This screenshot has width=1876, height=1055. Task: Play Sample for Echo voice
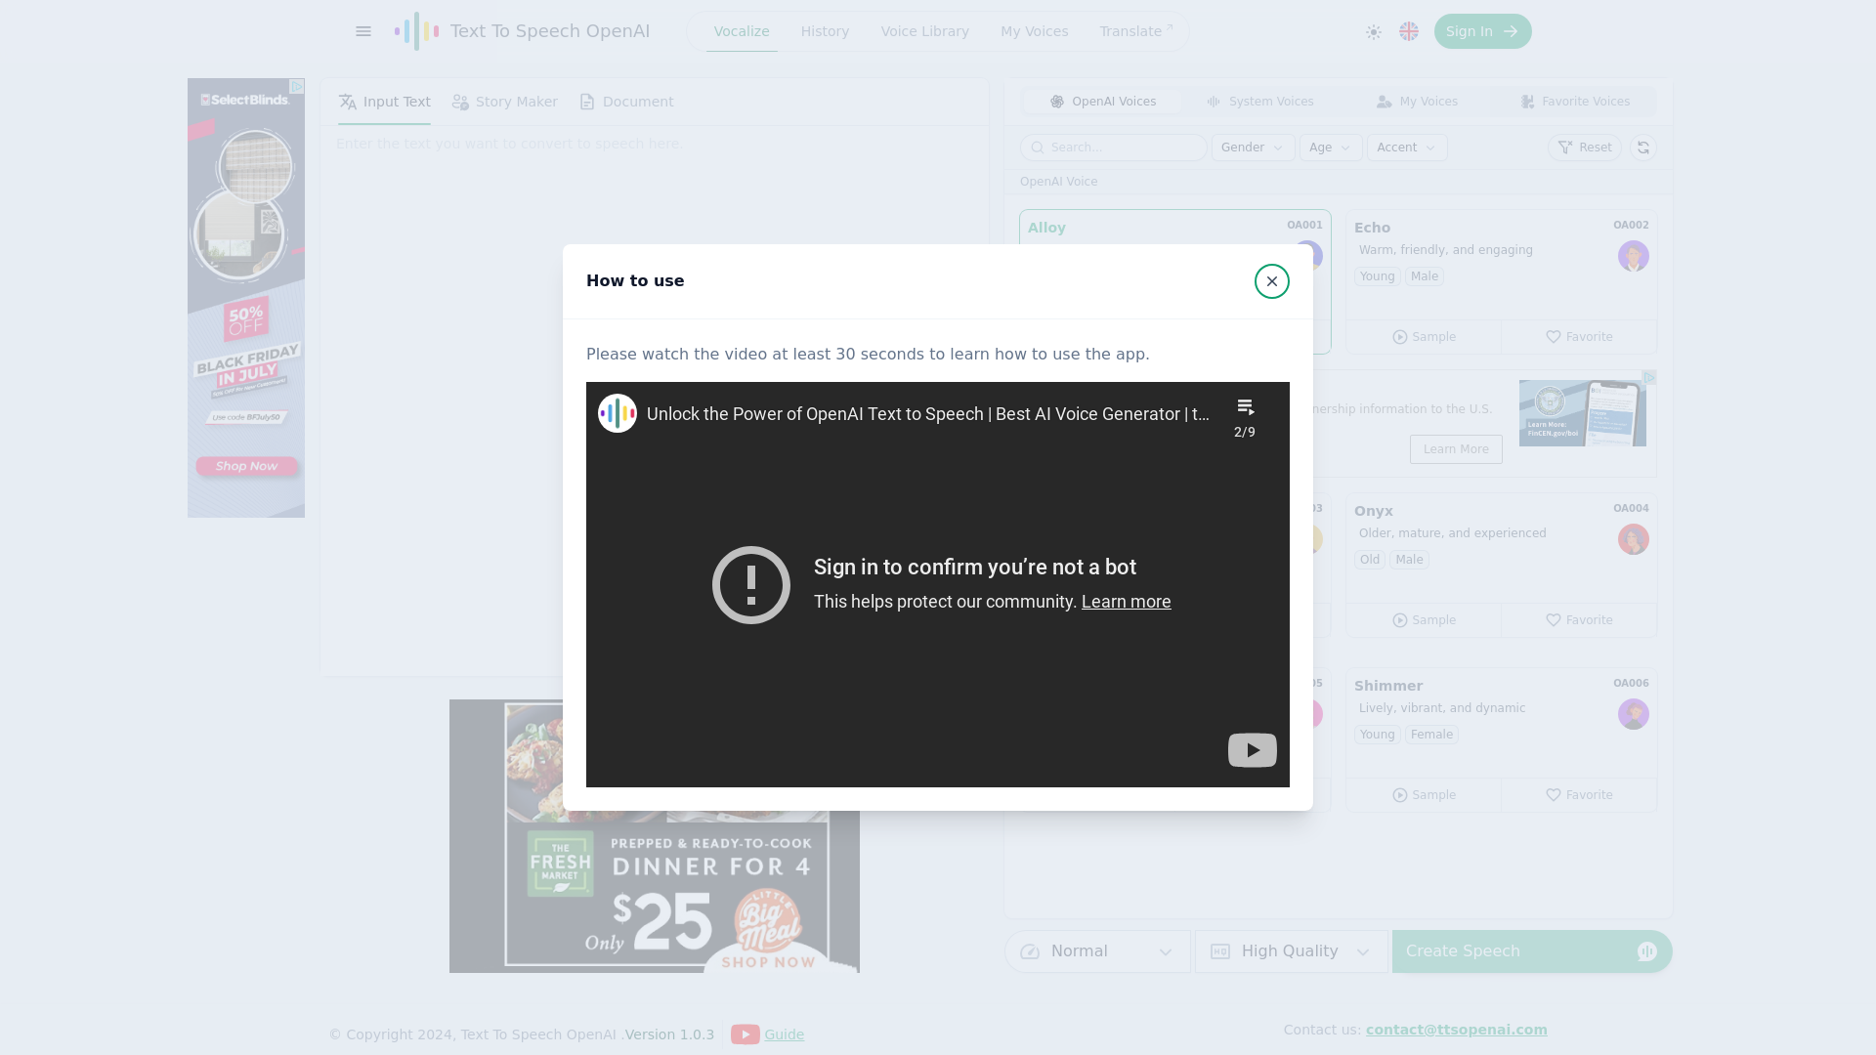(x=1424, y=337)
